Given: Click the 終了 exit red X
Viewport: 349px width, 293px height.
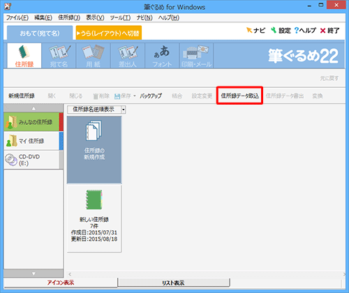Looking at the screenshot, I should coord(329,31).
